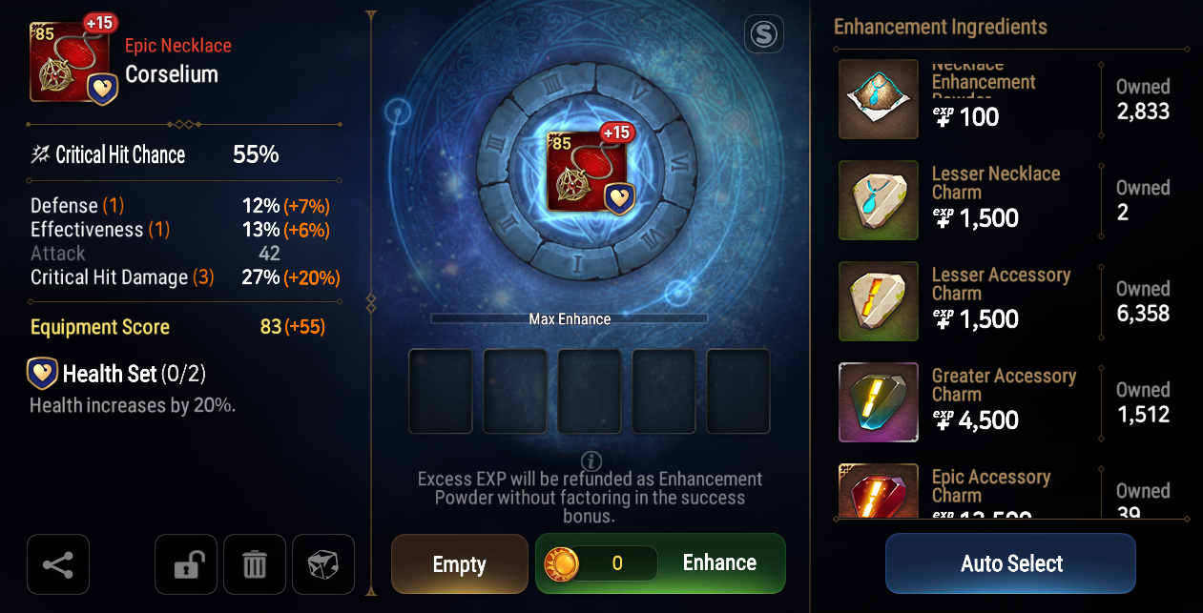
Task: Click the info icon above Excess EXP text
Action: (591, 461)
